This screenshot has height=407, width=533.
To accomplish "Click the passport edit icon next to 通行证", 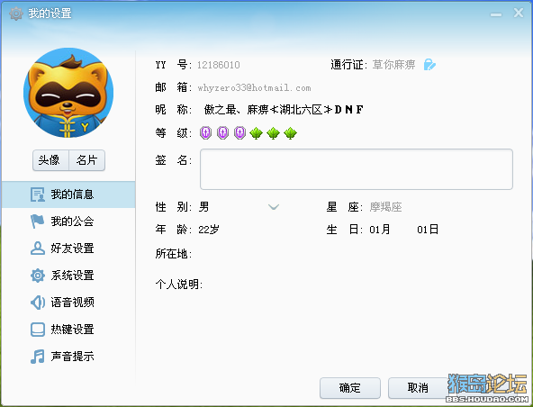I will pyautogui.click(x=429, y=64).
